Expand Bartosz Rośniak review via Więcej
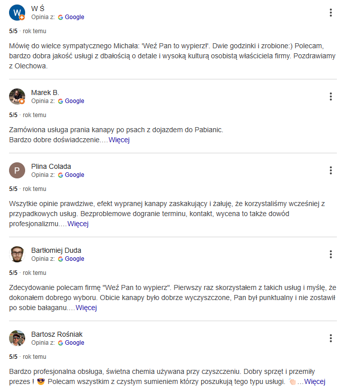Screen dimensions: 358x391 click(315, 381)
